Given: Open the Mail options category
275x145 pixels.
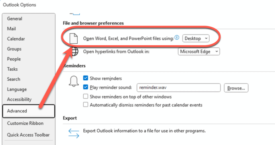Looking at the screenshot, I should (12, 29).
